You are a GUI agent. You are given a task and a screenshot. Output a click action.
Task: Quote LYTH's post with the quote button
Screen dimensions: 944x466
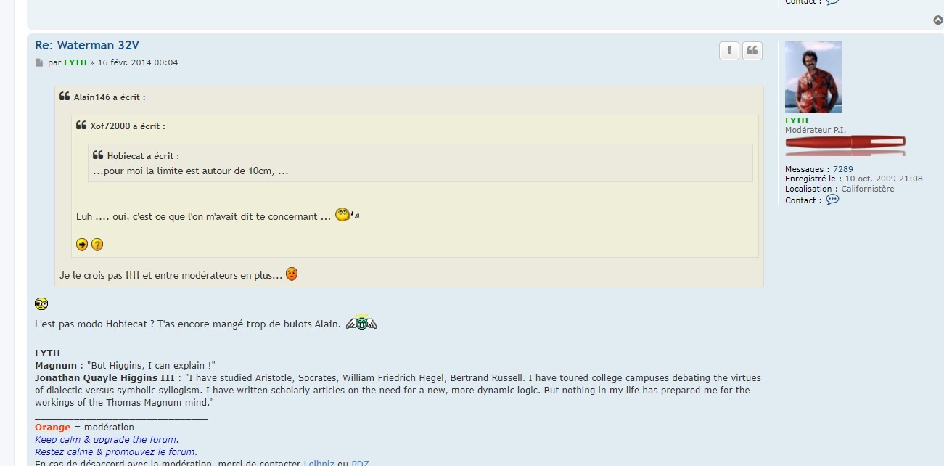click(752, 50)
